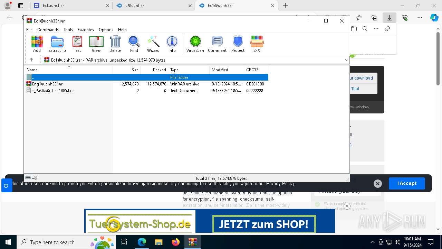Click the Windows search box

[x=66, y=242]
